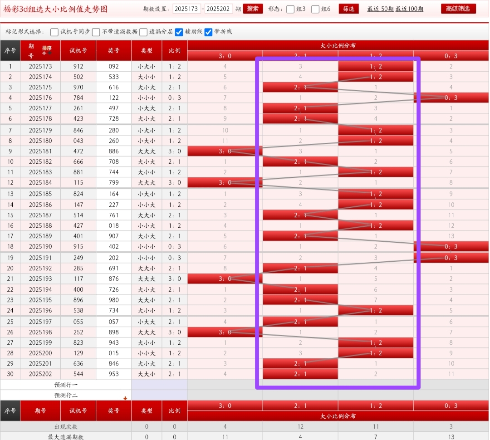Tick the 组6 form checkbox
This screenshot has height=440, width=490.
pos(315,9)
